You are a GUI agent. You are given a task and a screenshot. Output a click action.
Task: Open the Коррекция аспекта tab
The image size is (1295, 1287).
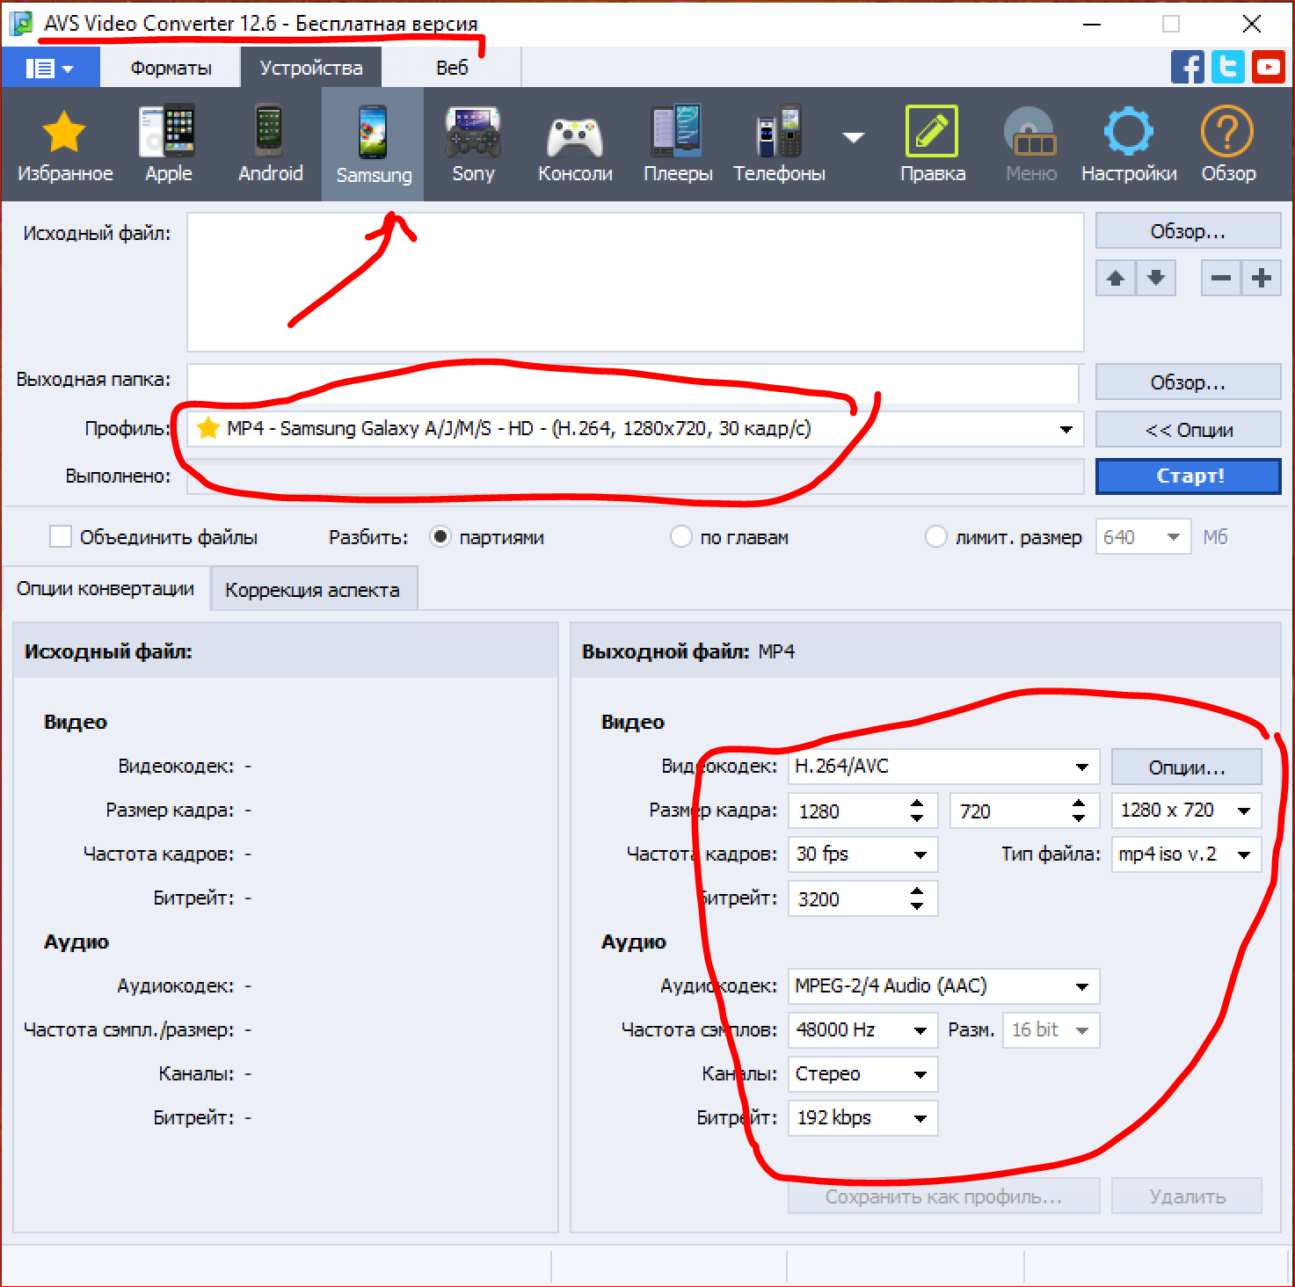pos(312,590)
